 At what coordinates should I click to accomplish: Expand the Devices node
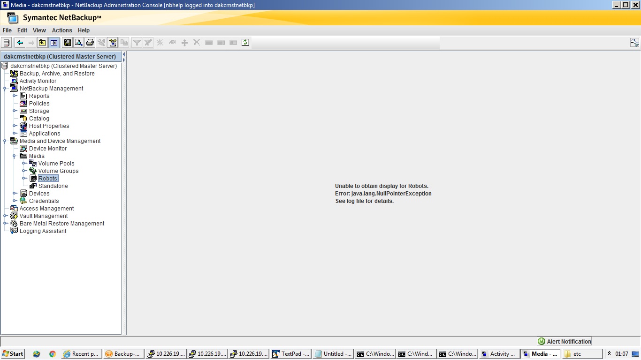(x=15, y=194)
